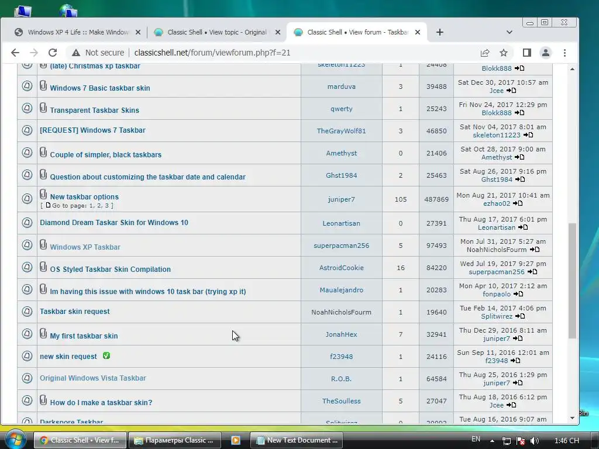Click the scrollbar down arrow

point(572,417)
